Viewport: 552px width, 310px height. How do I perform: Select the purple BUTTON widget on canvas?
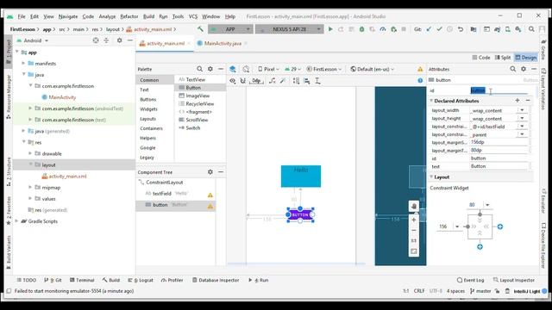click(300, 214)
